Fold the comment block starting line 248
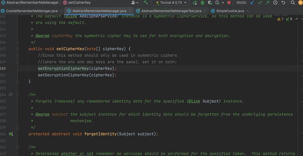This screenshot has height=156, width=303. pyautogui.click(x=18, y=56)
